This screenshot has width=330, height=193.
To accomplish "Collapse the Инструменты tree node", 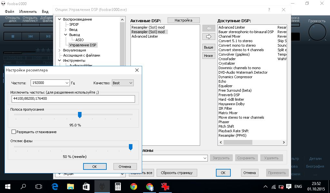I will click(60, 60).
